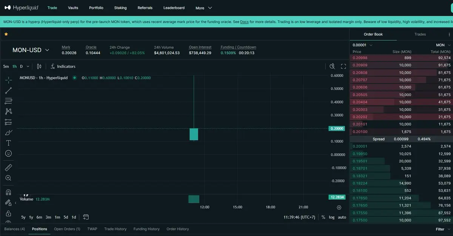Switch to the Balances (4) tab

coord(14,229)
